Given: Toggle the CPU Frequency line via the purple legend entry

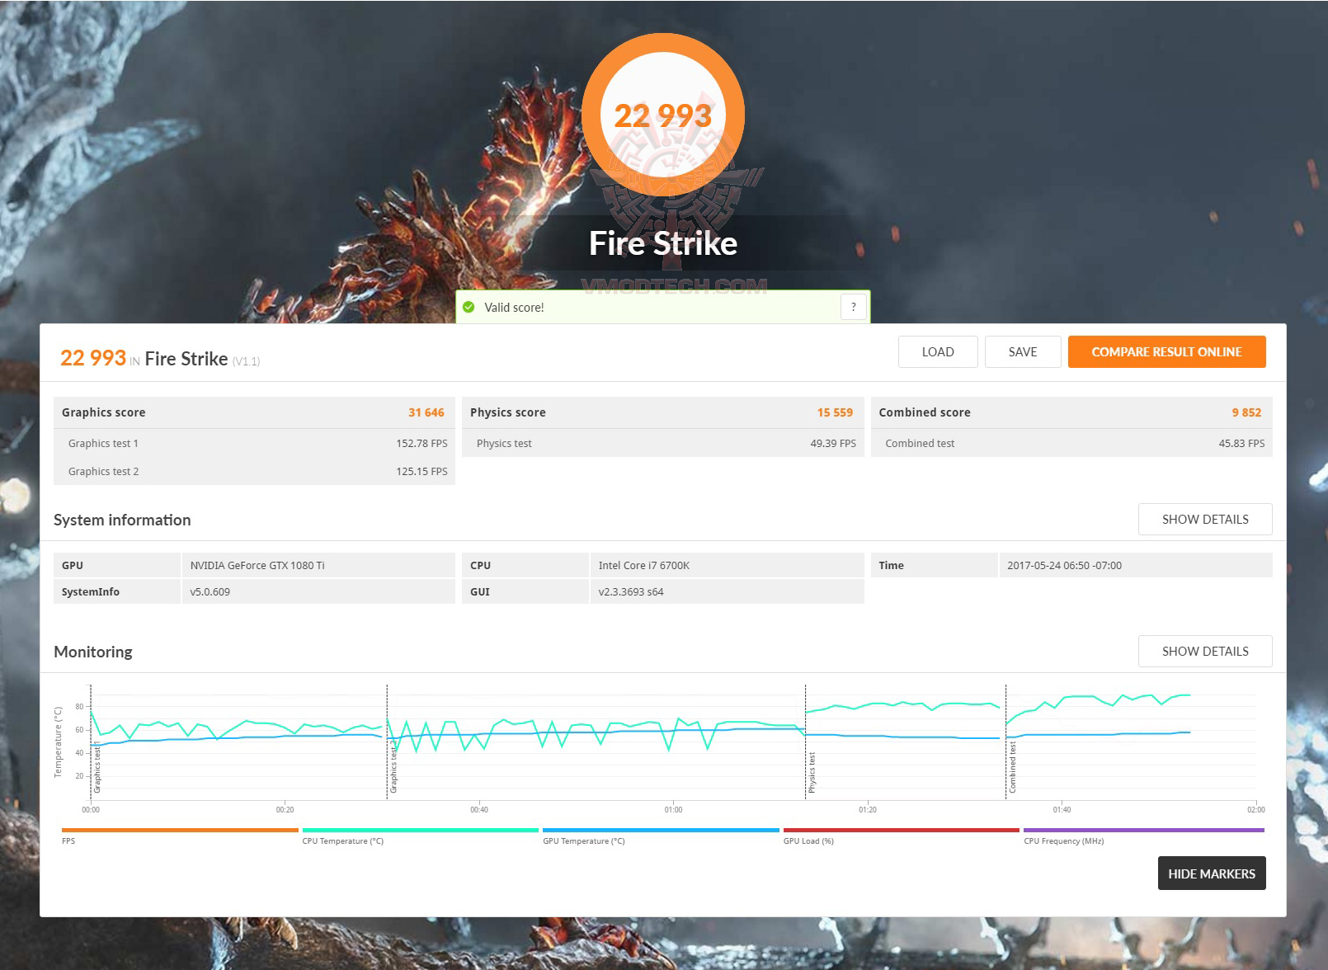Looking at the screenshot, I should 1142,831.
